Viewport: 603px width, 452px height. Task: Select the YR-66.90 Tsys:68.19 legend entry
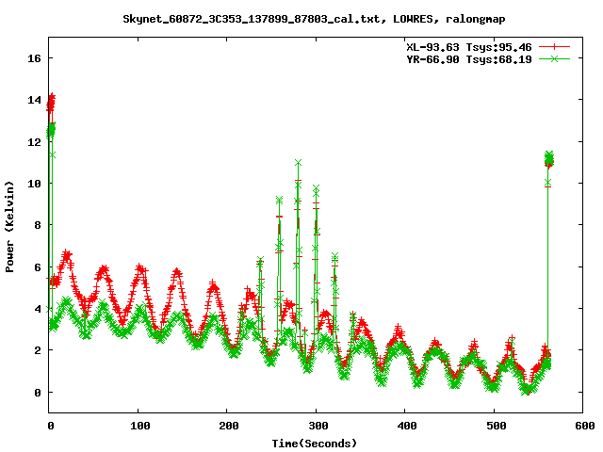pos(469,59)
